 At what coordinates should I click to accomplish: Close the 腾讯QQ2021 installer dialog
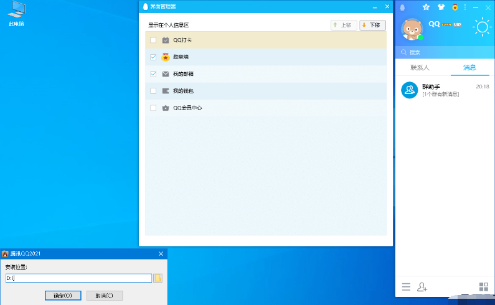tap(161, 254)
